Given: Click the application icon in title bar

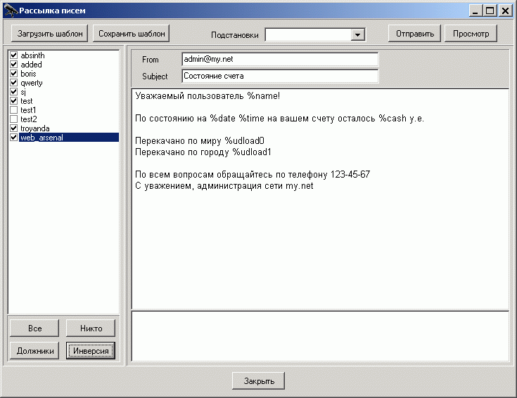Looking at the screenshot, I should point(9,11).
